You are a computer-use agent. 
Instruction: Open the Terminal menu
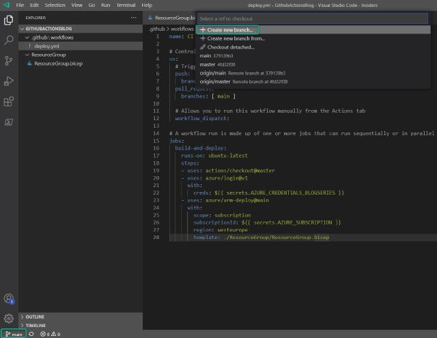(126, 5)
